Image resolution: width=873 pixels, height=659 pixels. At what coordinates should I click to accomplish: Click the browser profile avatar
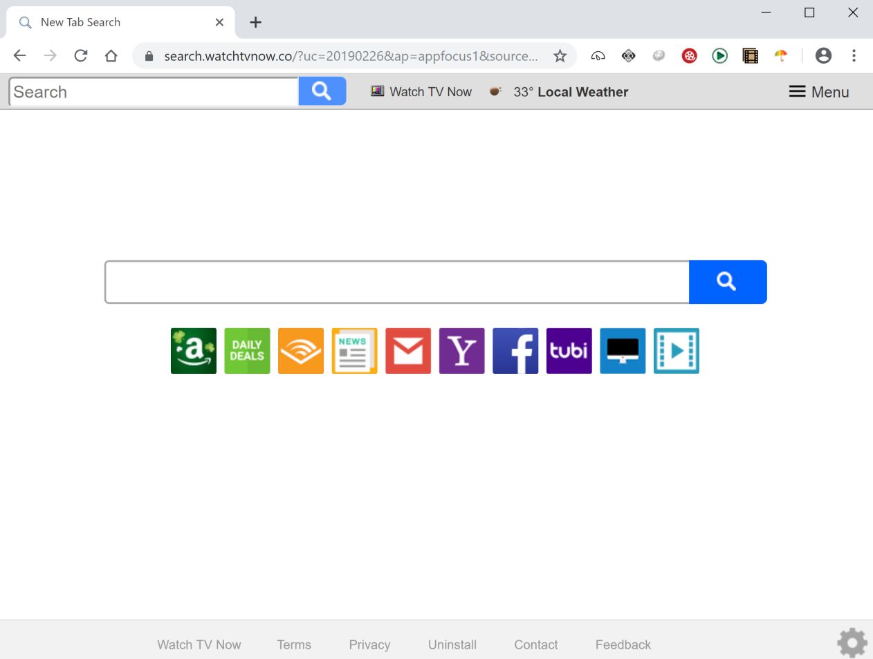(823, 55)
